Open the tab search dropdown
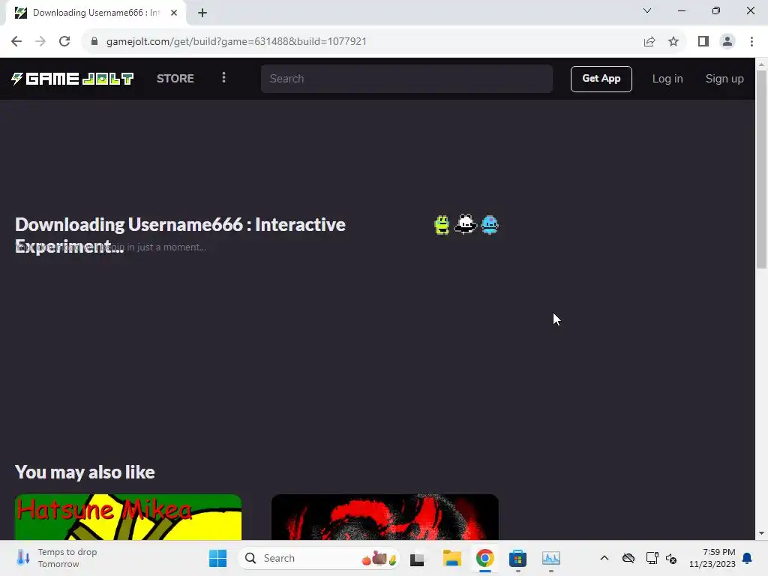The height and width of the screenshot is (576, 768). [647, 10]
